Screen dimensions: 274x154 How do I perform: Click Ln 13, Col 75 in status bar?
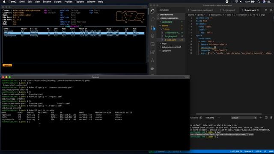[236, 151]
